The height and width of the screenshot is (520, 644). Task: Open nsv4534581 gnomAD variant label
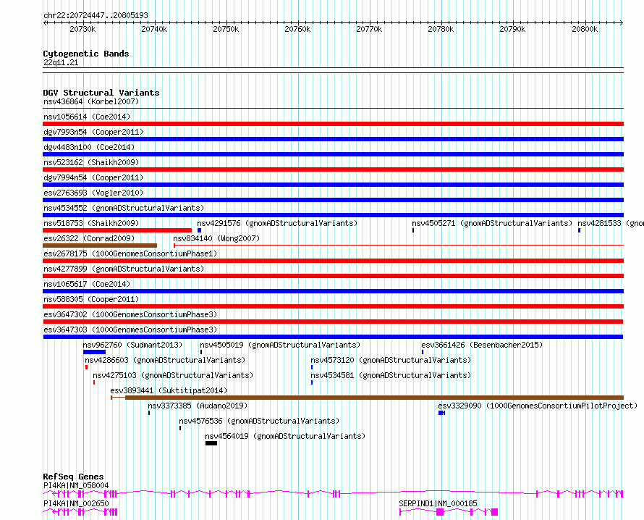click(391, 375)
